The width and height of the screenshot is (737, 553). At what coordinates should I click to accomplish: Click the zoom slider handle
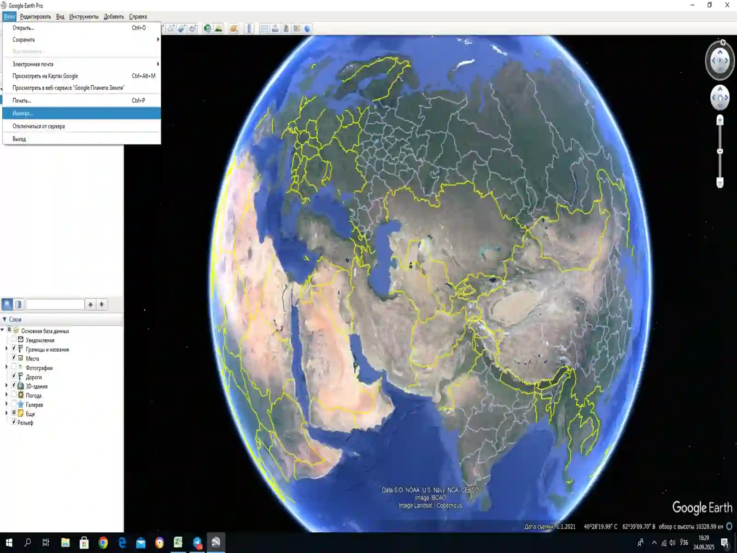pos(720,151)
